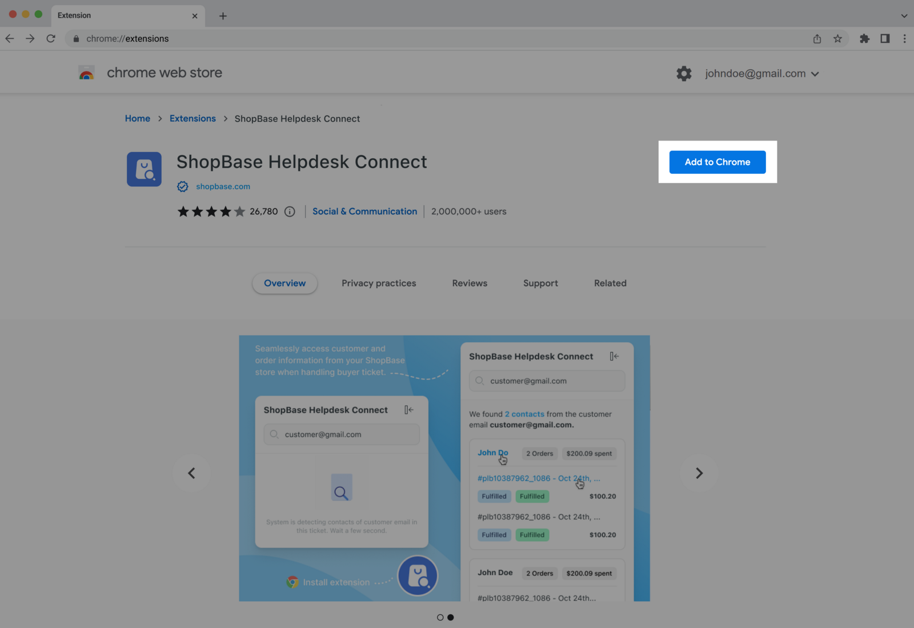Expand the johndoe@gmail.com account dropdown
Screen dimensions: 914x628
coord(762,74)
